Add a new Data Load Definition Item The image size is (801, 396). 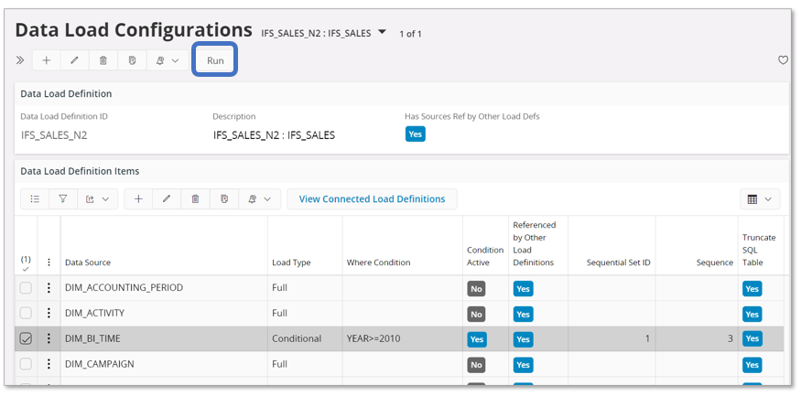(x=138, y=198)
